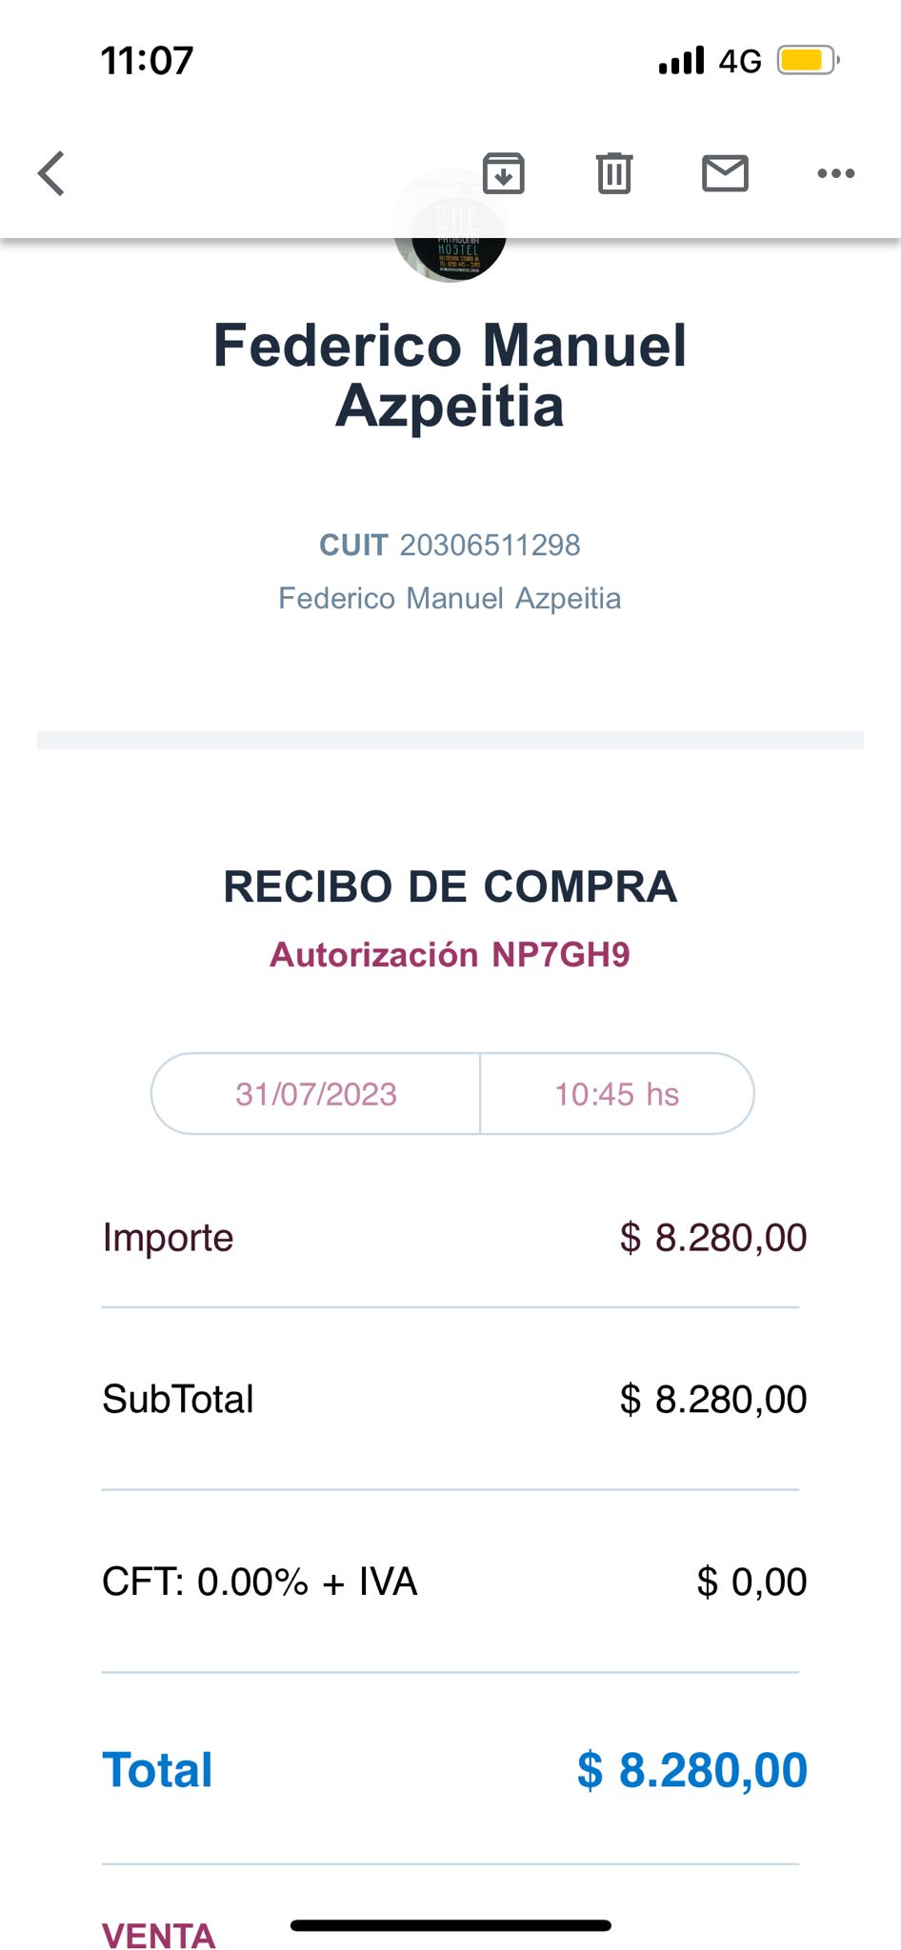Image resolution: width=901 pixels, height=1950 pixels.
Task: Tap the SubTotal amount $ 8.280,00
Action: pyautogui.click(x=712, y=1400)
